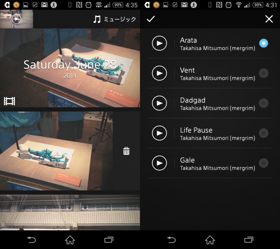Play the Arata track preview
The image size is (280, 249).
coord(159,43)
